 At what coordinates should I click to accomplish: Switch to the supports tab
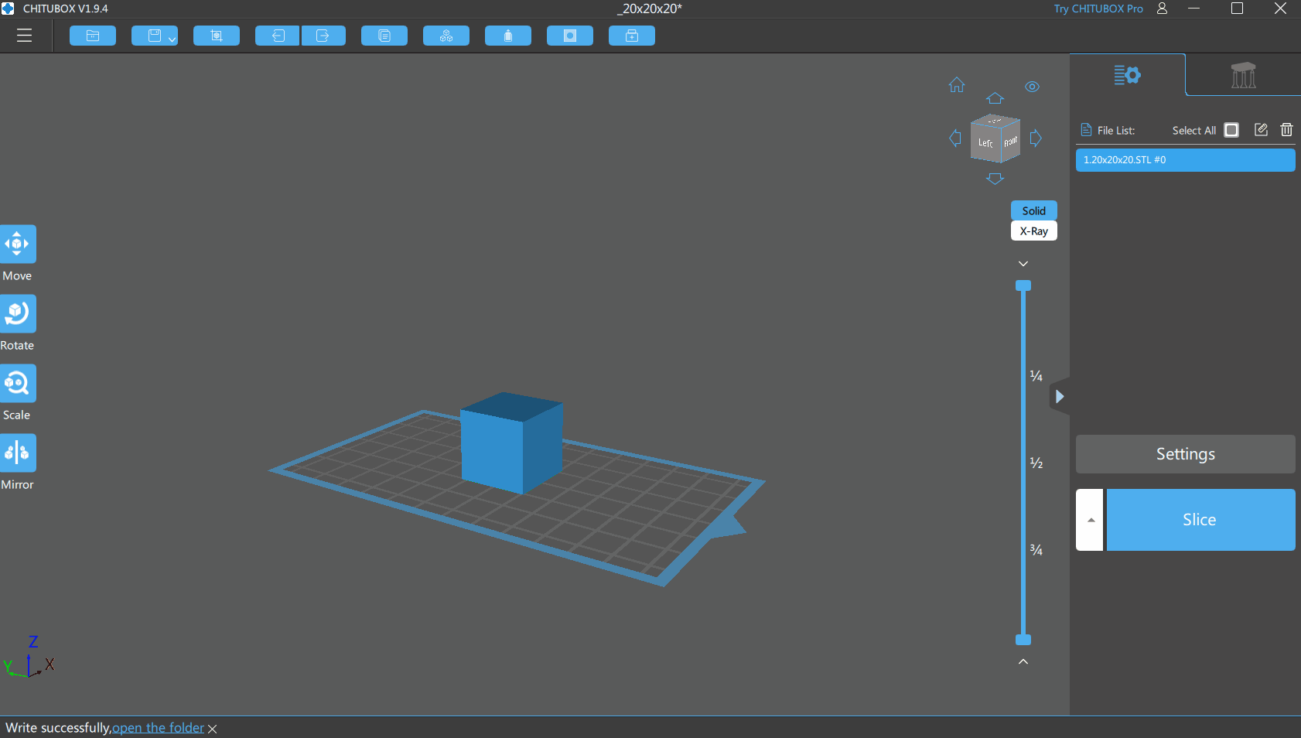coord(1243,75)
